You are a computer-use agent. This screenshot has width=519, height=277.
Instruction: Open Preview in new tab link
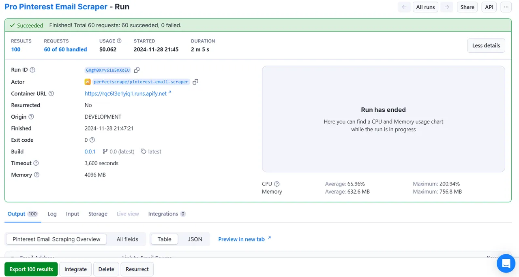(x=244, y=239)
